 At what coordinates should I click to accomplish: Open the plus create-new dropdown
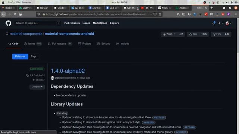[x=220, y=23]
